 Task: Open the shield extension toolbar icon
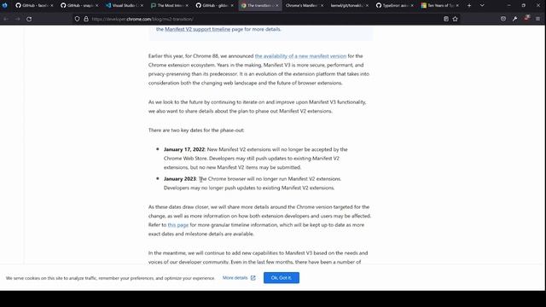(x=503, y=19)
